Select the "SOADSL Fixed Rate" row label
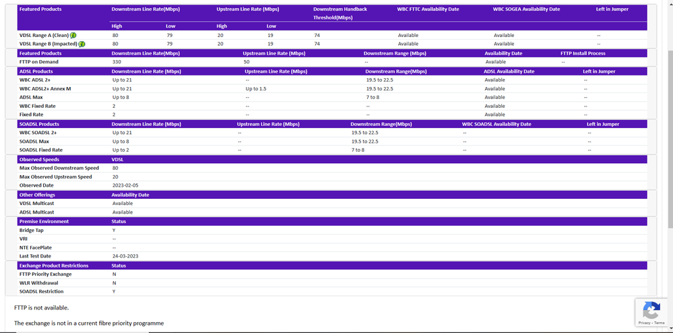 coord(41,150)
